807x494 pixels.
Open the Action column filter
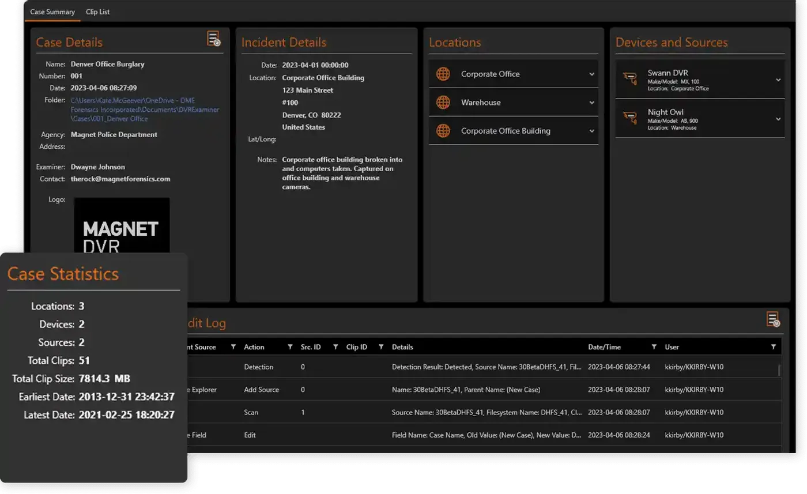(290, 347)
